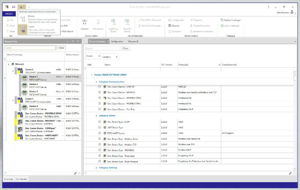Select the Observe device function
Image resolution: width=300 pixels, height=190 pixels.
click(174, 26)
